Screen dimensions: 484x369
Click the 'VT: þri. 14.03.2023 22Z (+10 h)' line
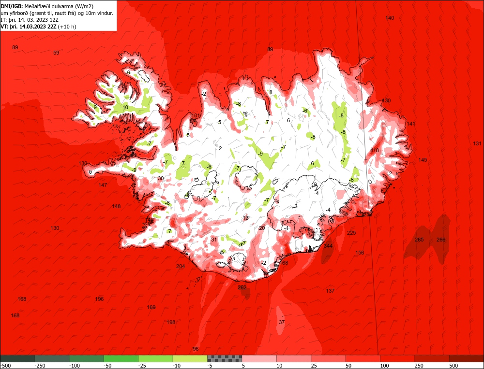coord(38,27)
